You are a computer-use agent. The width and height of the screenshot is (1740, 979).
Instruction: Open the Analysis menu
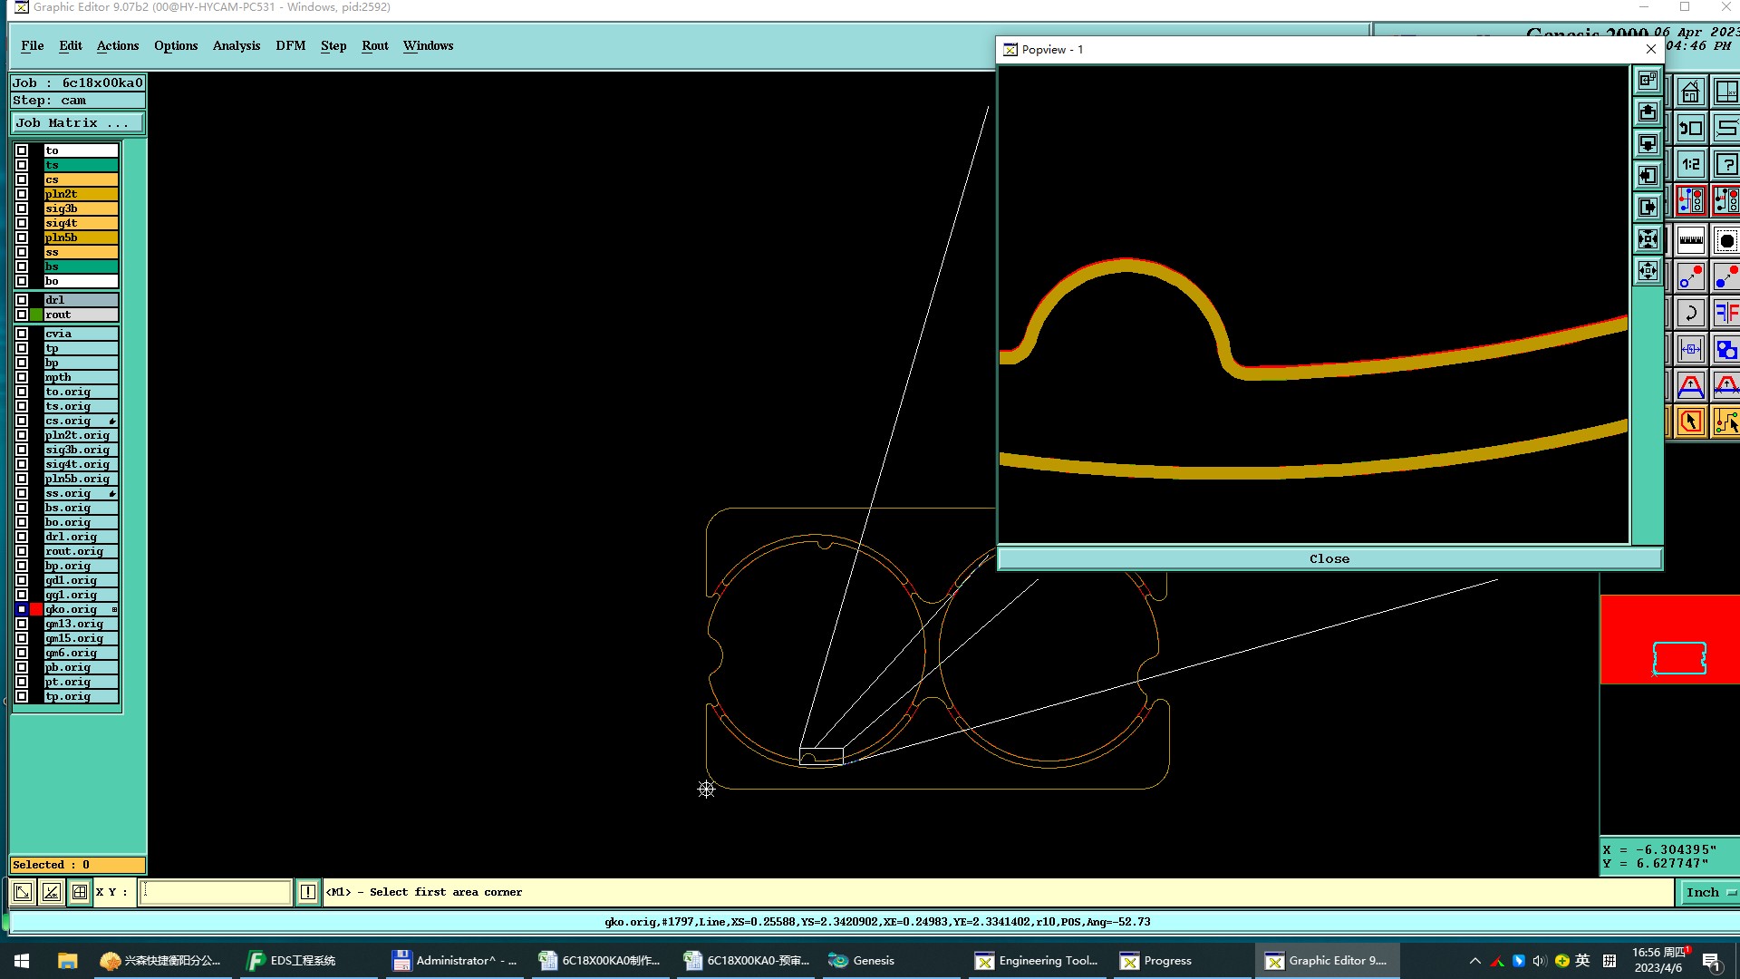pyautogui.click(x=236, y=45)
